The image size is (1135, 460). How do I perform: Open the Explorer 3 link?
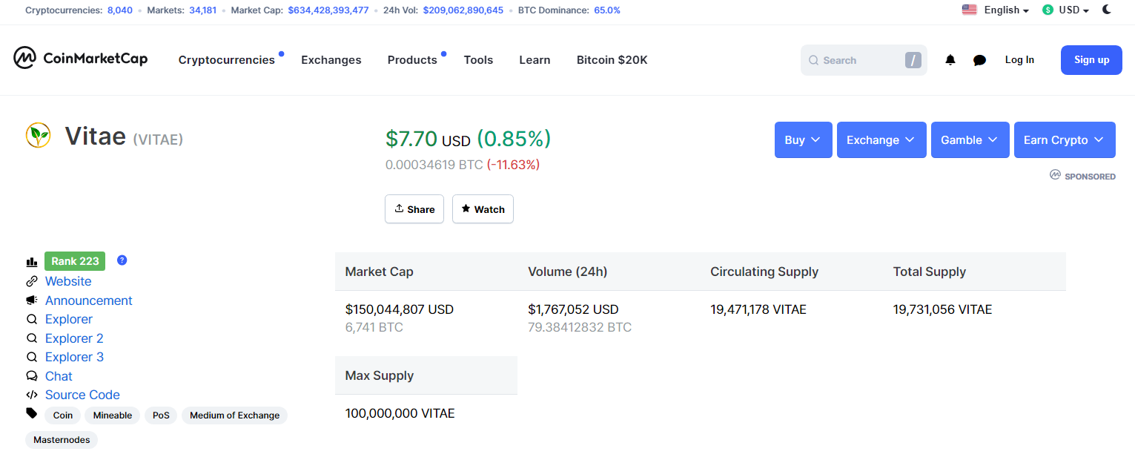click(74, 357)
